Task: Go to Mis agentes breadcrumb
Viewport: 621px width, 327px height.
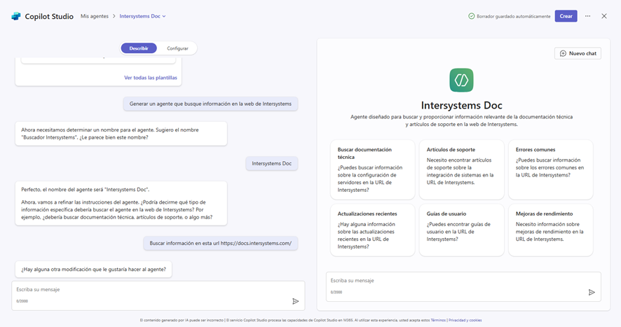Action: coord(95,16)
